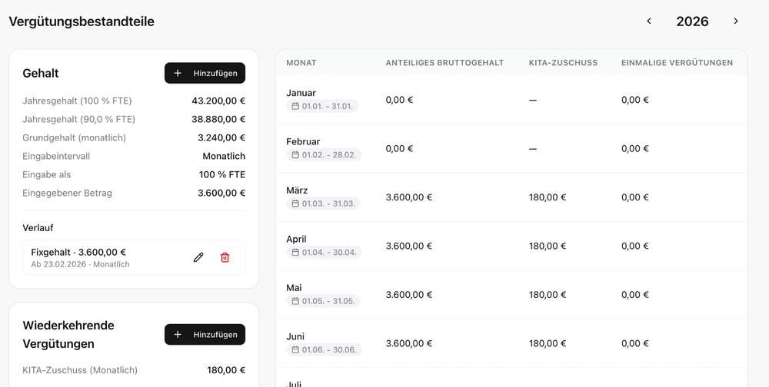Image resolution: width=769 pixels, height=387 pixels.
Task: Click the Kita-Zuschuss column header
Action: (x=563, y=63)
